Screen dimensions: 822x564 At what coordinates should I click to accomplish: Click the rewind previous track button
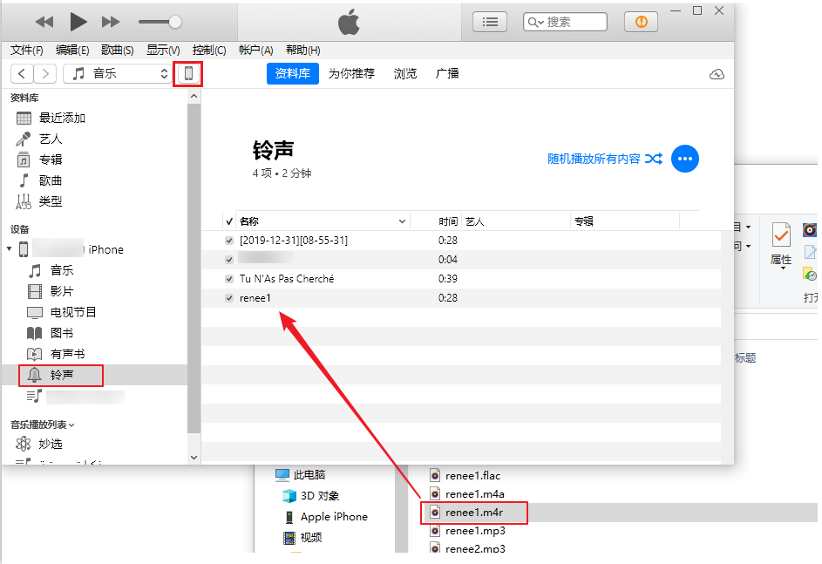click(44, 22)
